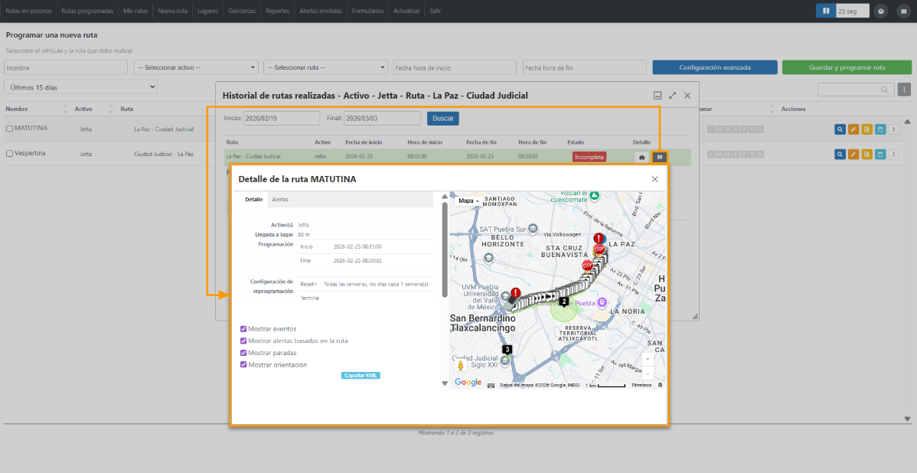Select the Detalle tab
This screenshot has width=917, height=473.
(x=254, y=199)
